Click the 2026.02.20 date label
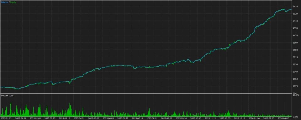 pos(269,118)
